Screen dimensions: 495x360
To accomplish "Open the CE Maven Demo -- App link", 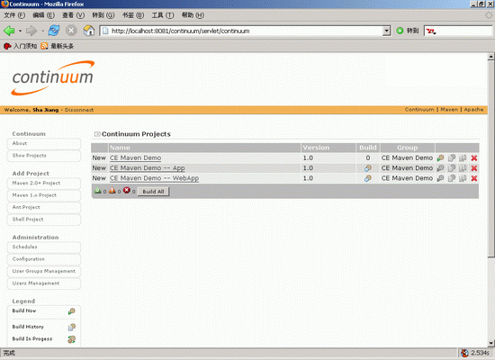I will pyautogui.click(x=147, y=168).
